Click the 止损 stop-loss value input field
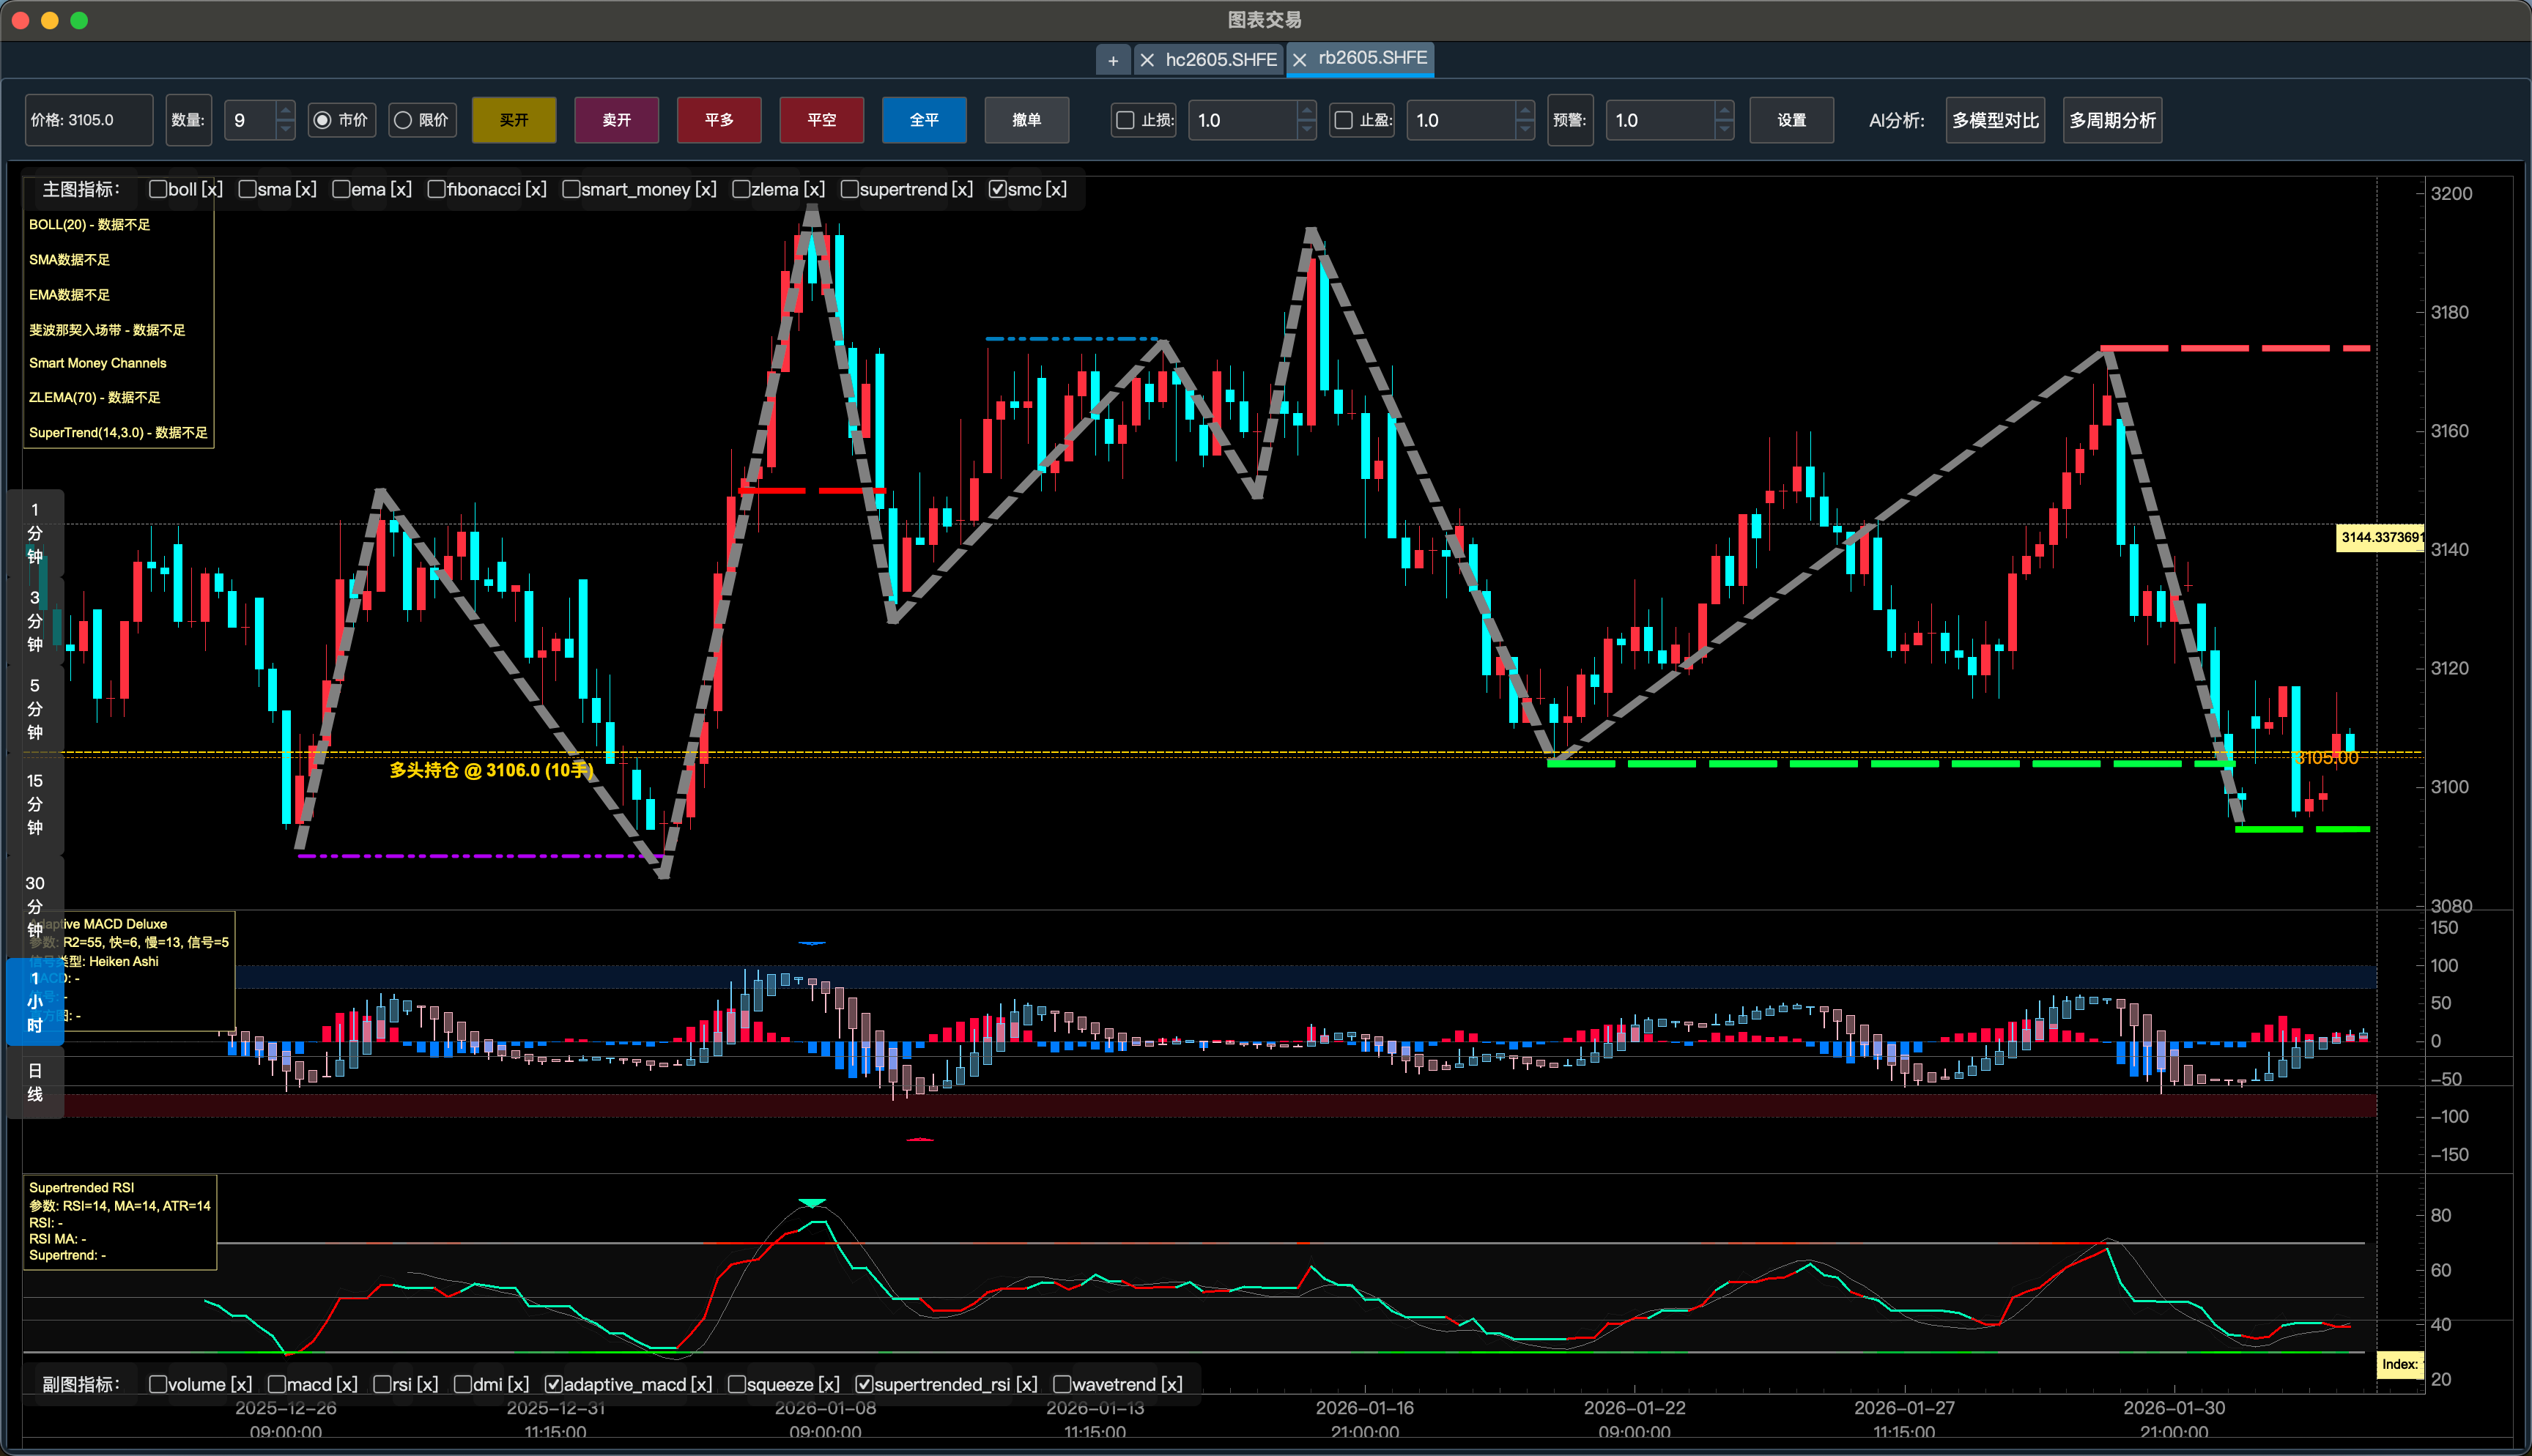This screenshot has width=2532, height=1456. point(1240,120)
